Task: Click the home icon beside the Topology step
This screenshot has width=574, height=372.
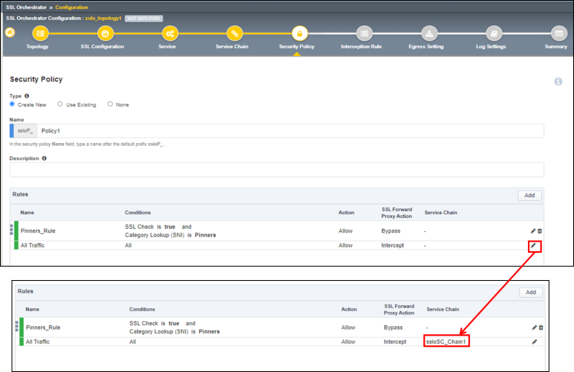Action: (10, 33)
